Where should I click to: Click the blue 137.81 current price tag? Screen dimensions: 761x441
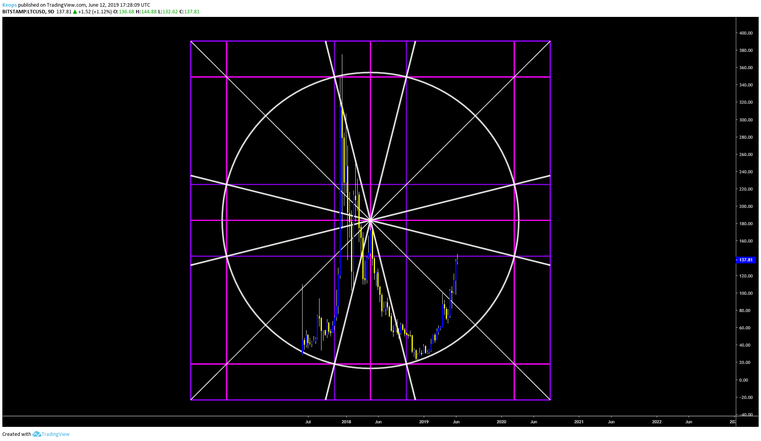pos(746,260)
